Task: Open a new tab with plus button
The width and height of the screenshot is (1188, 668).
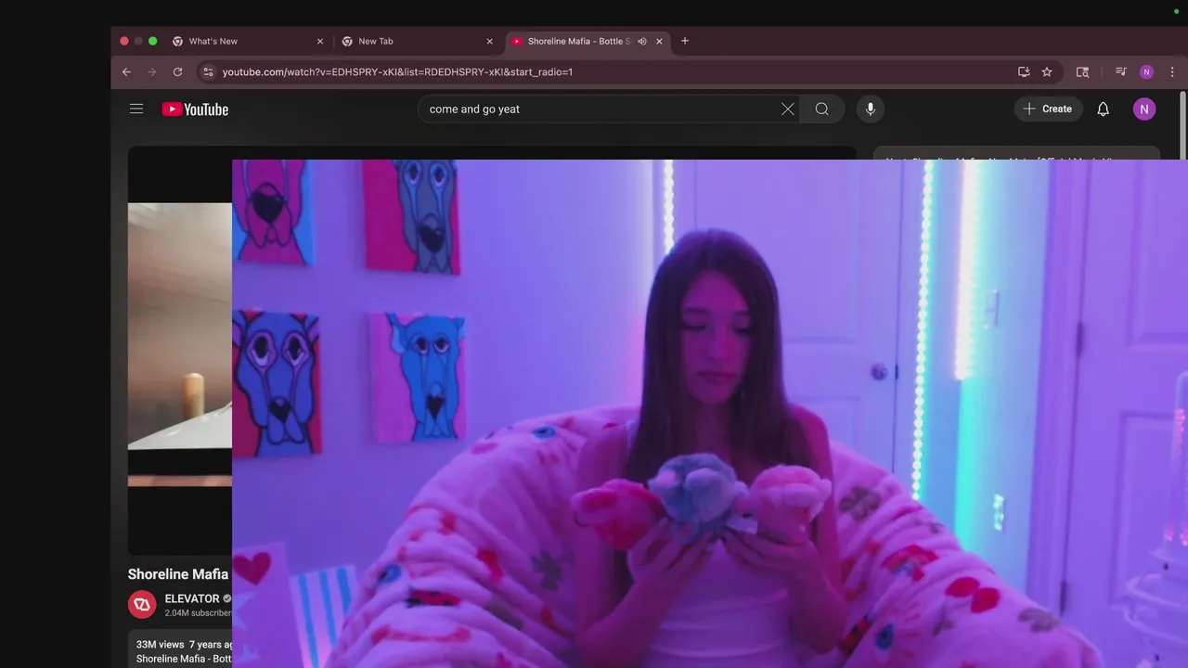Action: click(685, 41)
